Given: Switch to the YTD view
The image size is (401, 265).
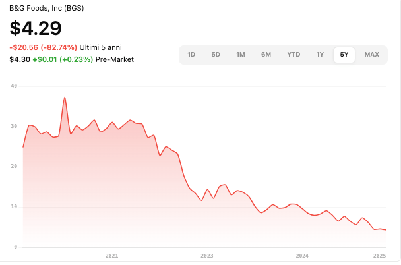Looking at the screenshot, I should (x=293, y=55).
